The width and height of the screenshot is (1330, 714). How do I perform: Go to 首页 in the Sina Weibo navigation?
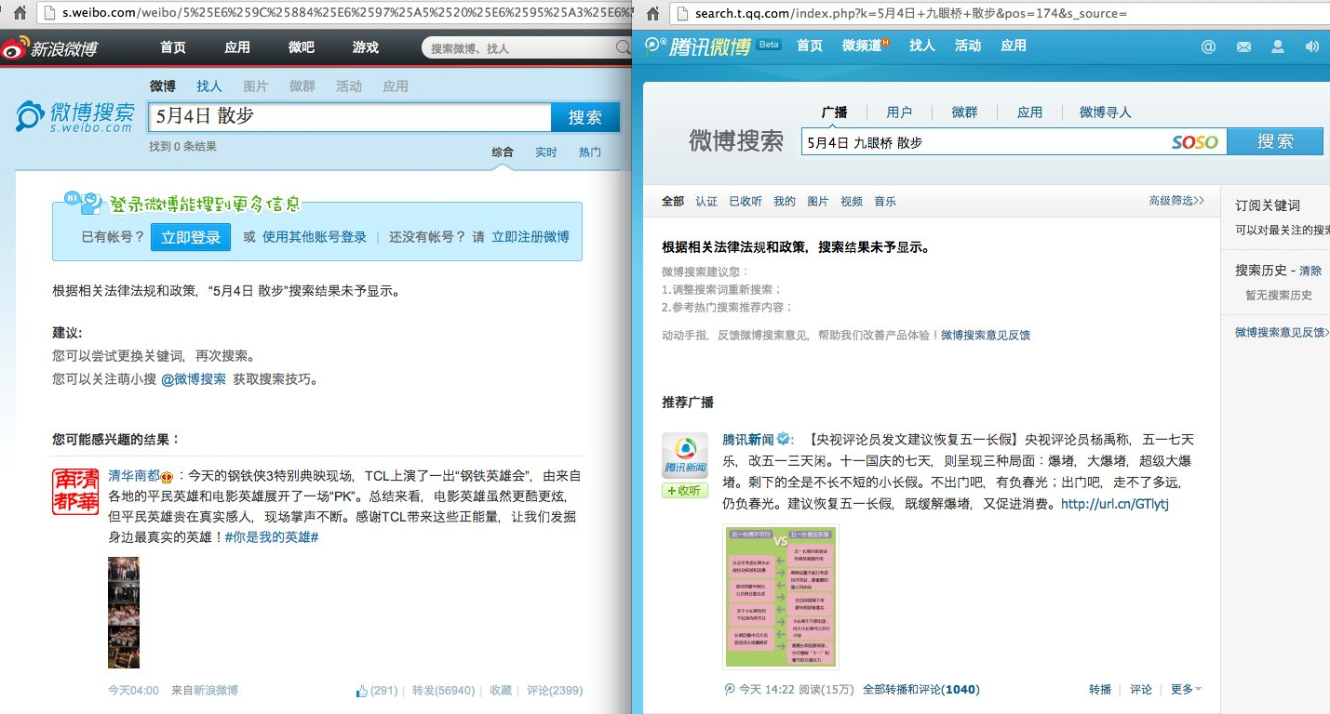pos(172,47)
